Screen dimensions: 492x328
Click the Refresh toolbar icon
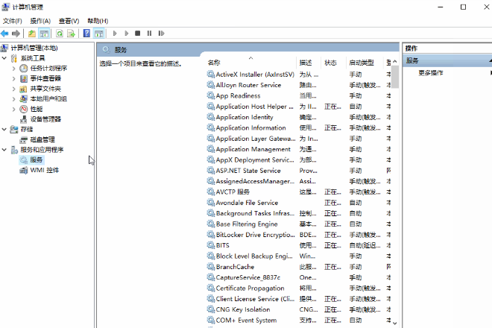(x=60, y=34)
